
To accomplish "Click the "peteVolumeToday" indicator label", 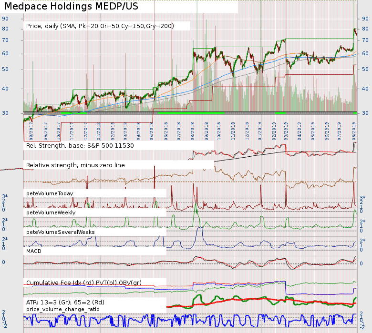I will click(x=50, y=193).
